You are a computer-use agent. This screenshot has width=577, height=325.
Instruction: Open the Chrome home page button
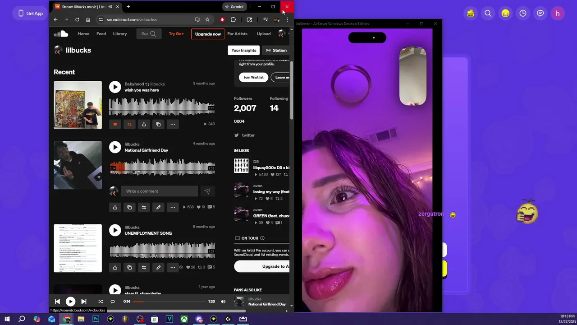click(x=88, y=19)
